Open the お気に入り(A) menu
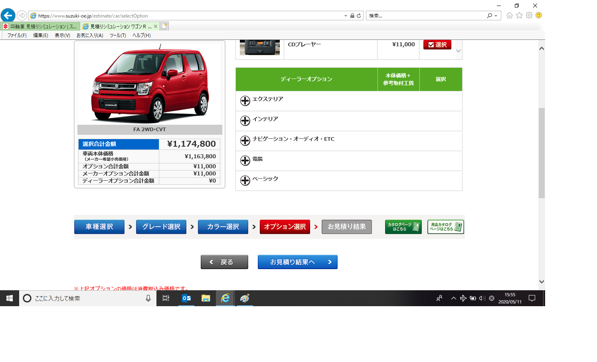Image resolution: width=597 pixels, height=362 pixels. coord(90,35)
